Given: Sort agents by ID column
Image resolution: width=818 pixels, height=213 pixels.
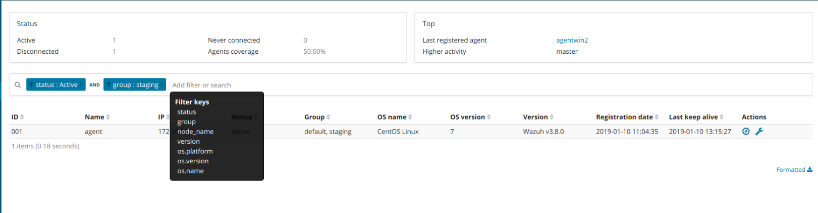Looking at the screenshot, I should (x=18, y=117).
